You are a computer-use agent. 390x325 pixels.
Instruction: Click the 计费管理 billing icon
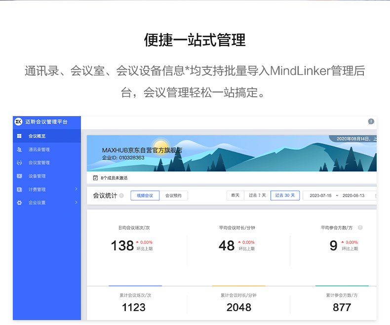19,189
